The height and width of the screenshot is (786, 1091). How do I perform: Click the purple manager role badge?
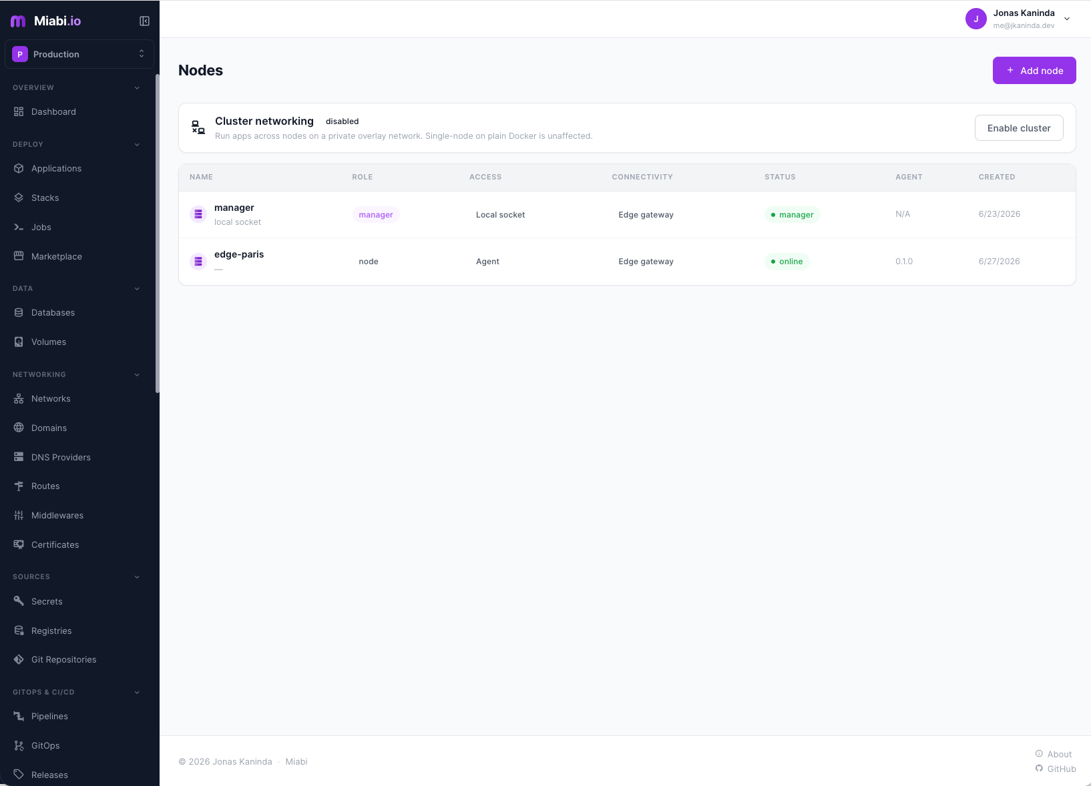click(376, 215)
